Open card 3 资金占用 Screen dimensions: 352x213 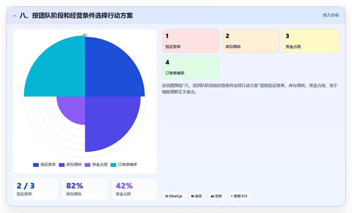click(311, 41)
